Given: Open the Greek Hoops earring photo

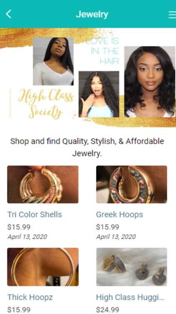Looking at the screenshot, I should (x=132, y=185).
